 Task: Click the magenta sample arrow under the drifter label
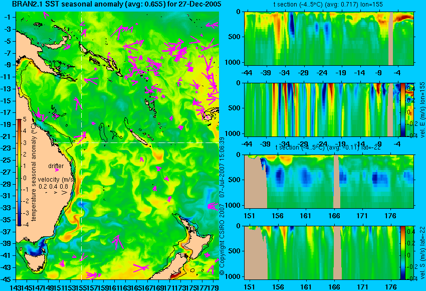pyautogui.click(x=57, y=170)
